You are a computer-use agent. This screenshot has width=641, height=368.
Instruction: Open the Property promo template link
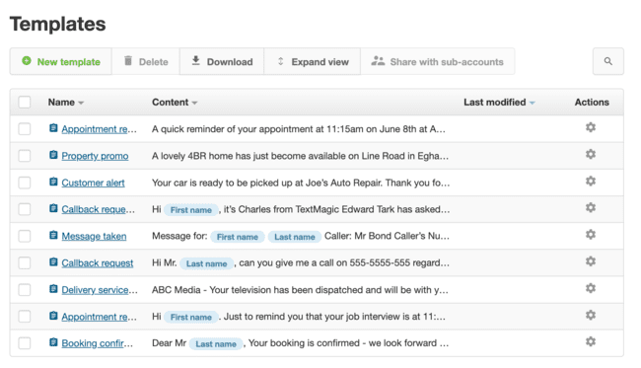point(95,156)
